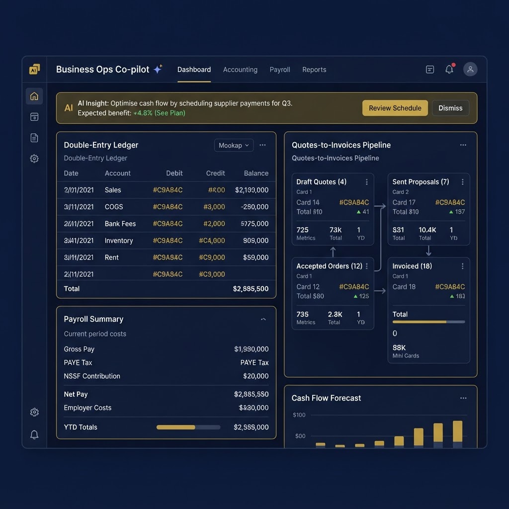The height and width of the screenshot is (509, 509).
Task: Open the user profile avatar
Action: click(x=470, y=69)
